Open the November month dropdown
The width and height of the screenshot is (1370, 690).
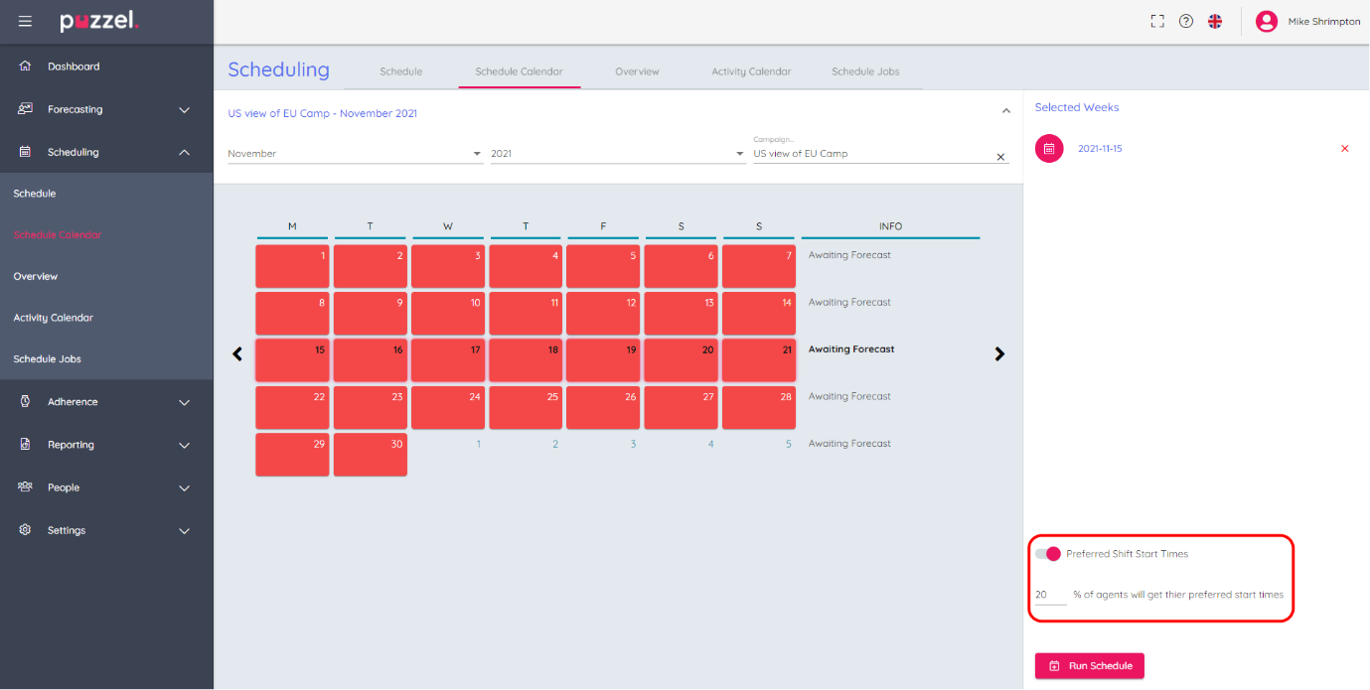354,154
